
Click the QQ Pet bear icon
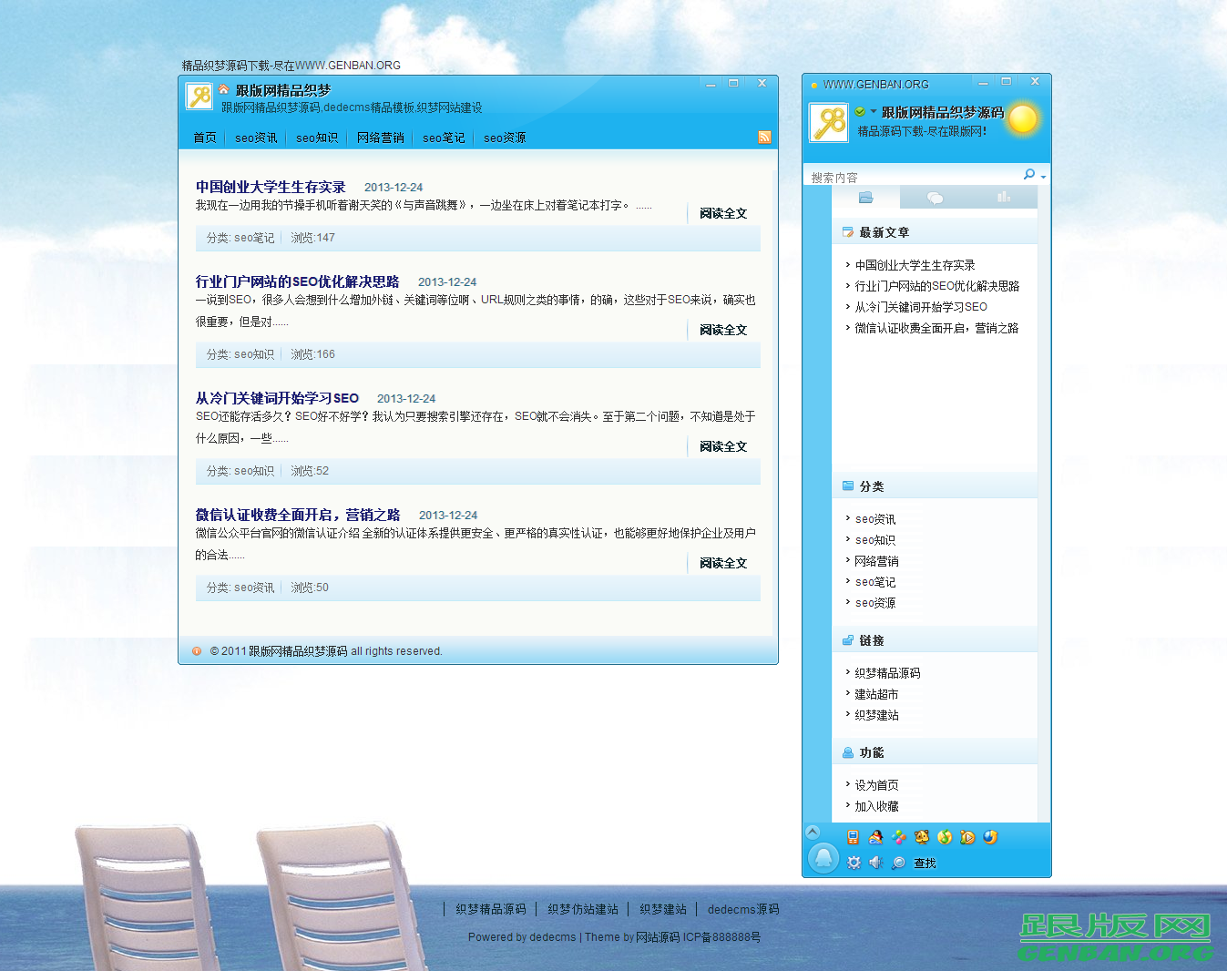(922, 837)
